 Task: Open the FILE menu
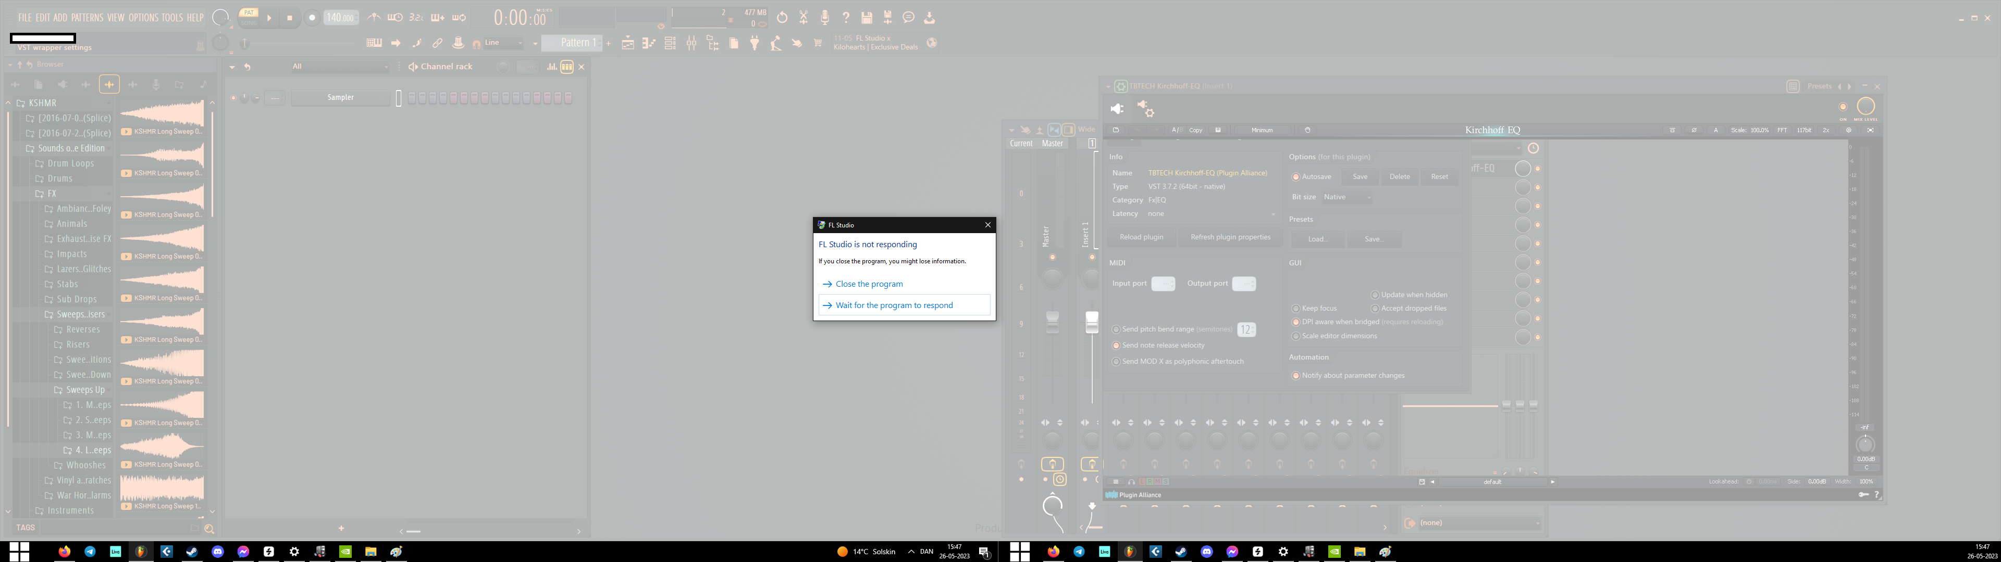point(25,17)
